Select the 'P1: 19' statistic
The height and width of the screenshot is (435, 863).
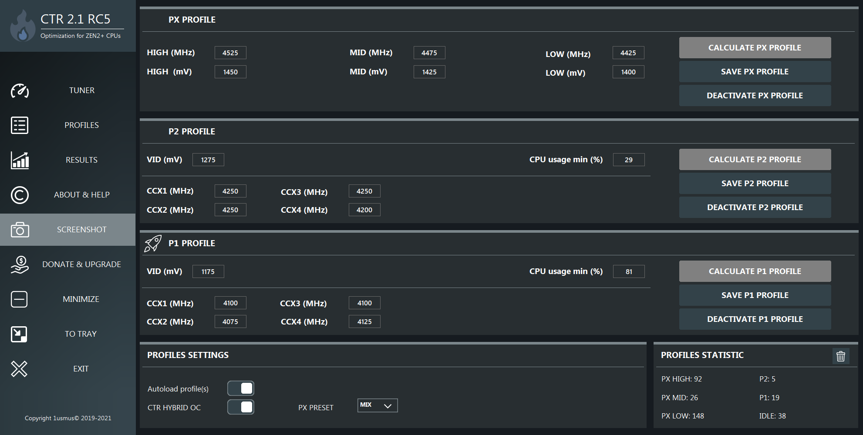(x=769, y=398)
